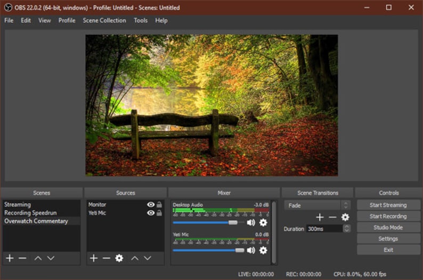Move scene up with arrow icon
The image size is (423, 280).
pyautogui.click(x=38, y=258)
